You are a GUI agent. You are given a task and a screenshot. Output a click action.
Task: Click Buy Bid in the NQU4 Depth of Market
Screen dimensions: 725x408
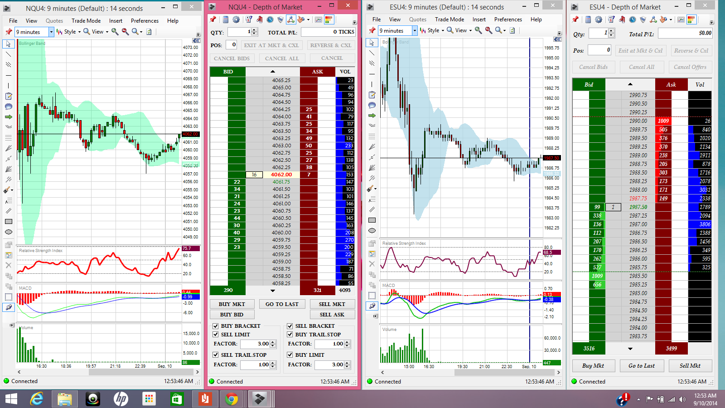232,315
